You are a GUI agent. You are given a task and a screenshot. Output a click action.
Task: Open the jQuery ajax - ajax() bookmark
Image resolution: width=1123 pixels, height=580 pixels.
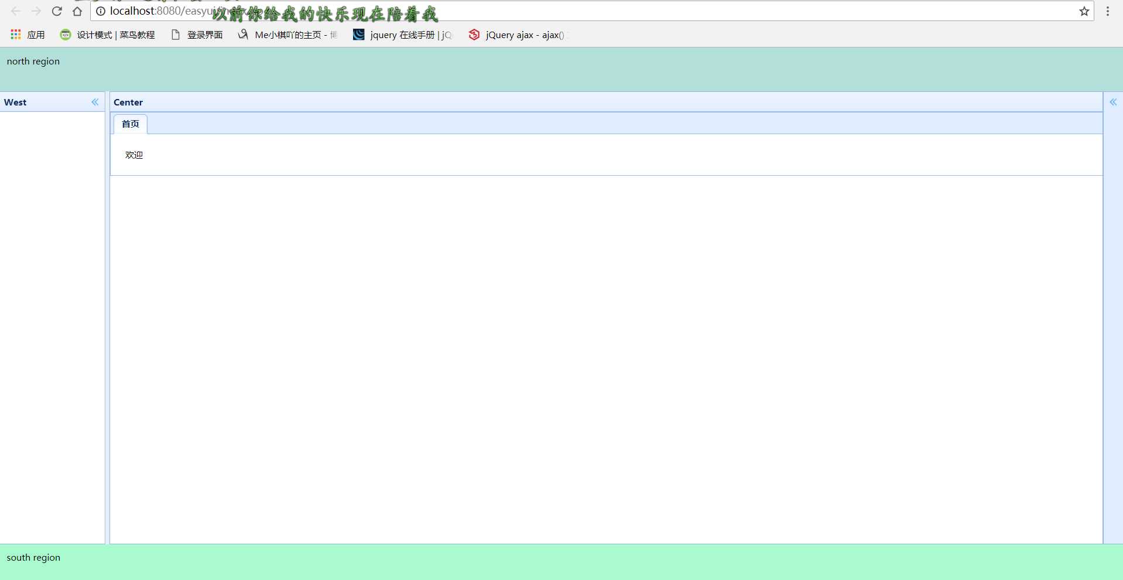click(x=517, y=35)
